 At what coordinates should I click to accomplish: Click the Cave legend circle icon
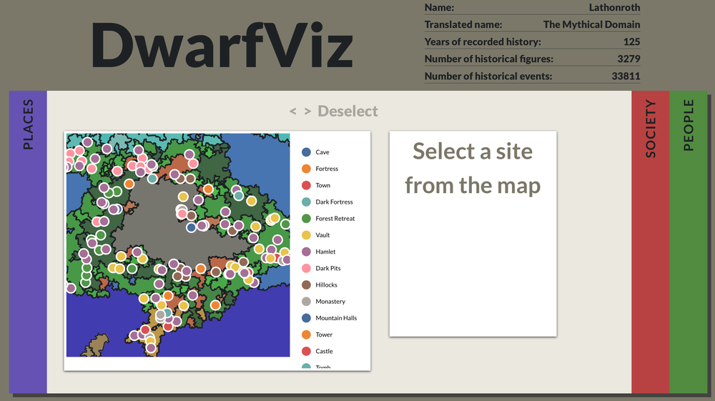pyautogui.click(x=306, y=152)
